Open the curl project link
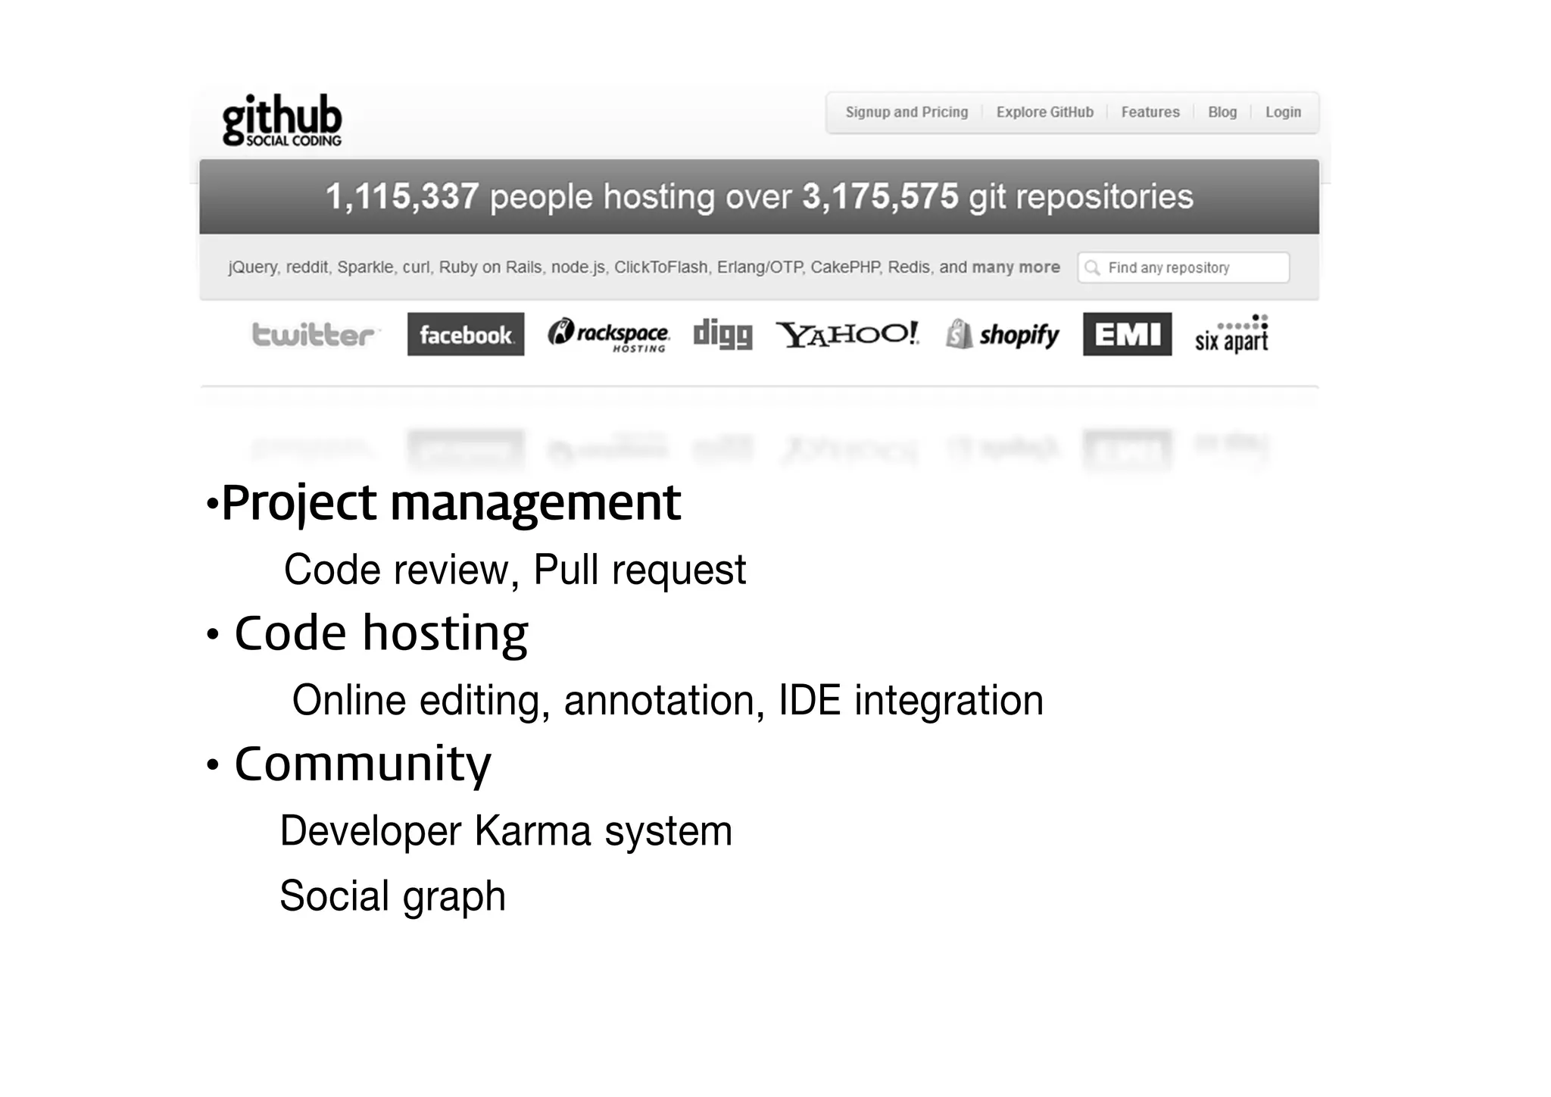Viewport: 1551px width, 1097px height. 417,267
